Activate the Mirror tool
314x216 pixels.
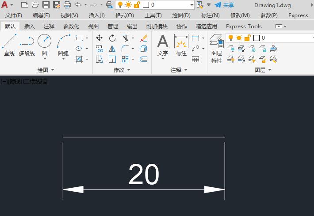pos(112,49)
